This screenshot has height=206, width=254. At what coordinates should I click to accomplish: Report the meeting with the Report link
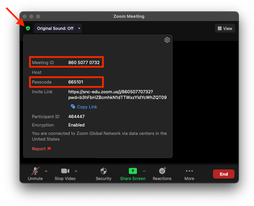click(x=39, y=149)
